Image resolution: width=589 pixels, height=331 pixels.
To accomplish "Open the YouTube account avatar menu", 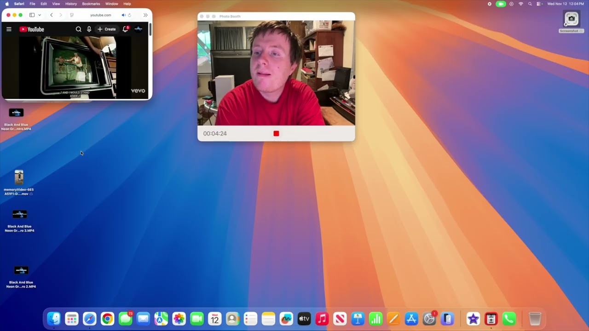I will click(x=138, y=29).
